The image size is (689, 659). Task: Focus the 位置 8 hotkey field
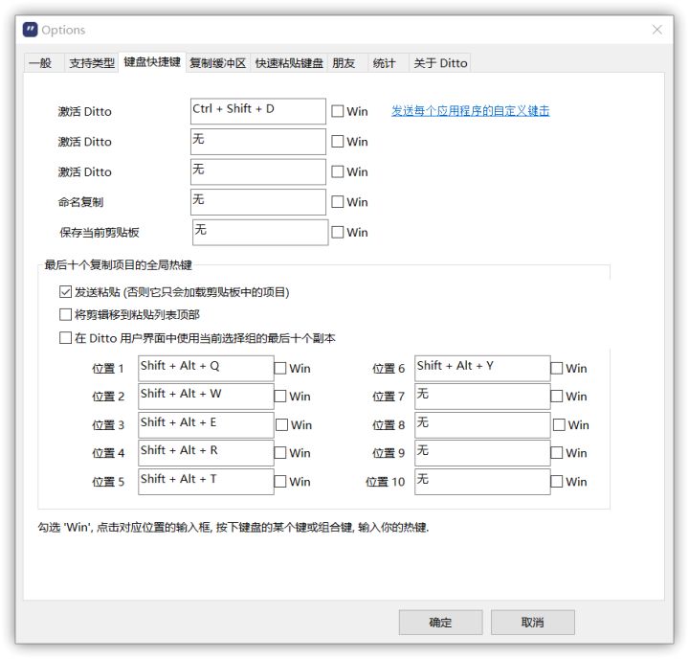(482, 425)
